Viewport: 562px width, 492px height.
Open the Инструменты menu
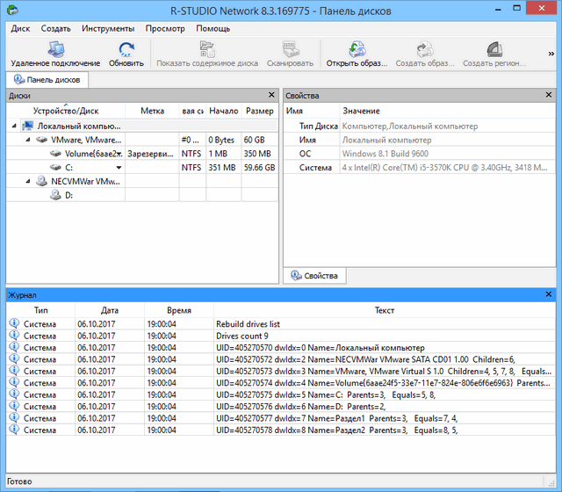[108, 28]
